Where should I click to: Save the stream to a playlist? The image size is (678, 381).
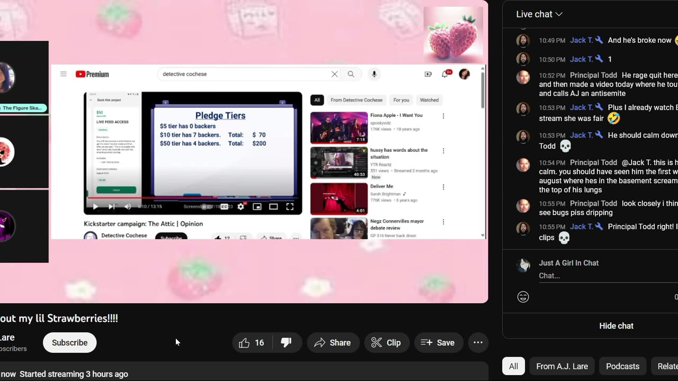click(438, 343)
